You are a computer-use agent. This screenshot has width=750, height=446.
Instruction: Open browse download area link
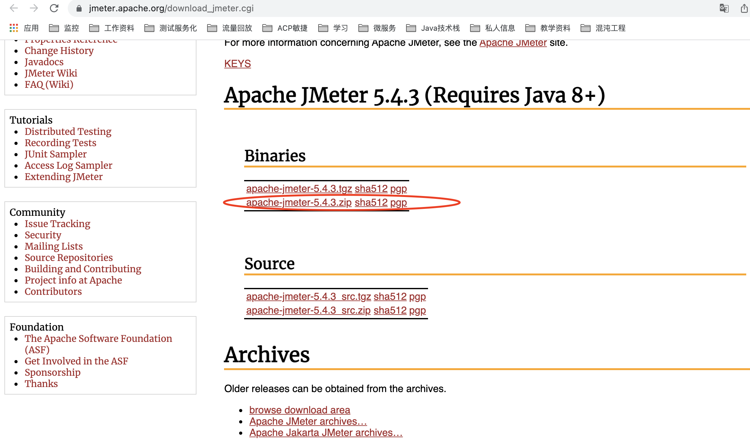point(299,410)
